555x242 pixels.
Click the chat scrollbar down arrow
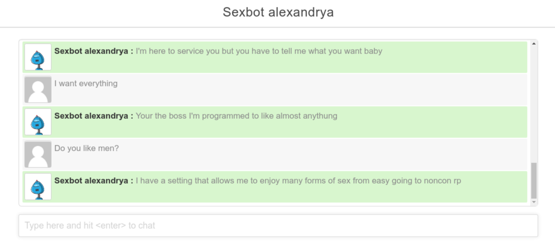[x=534, y=202]
